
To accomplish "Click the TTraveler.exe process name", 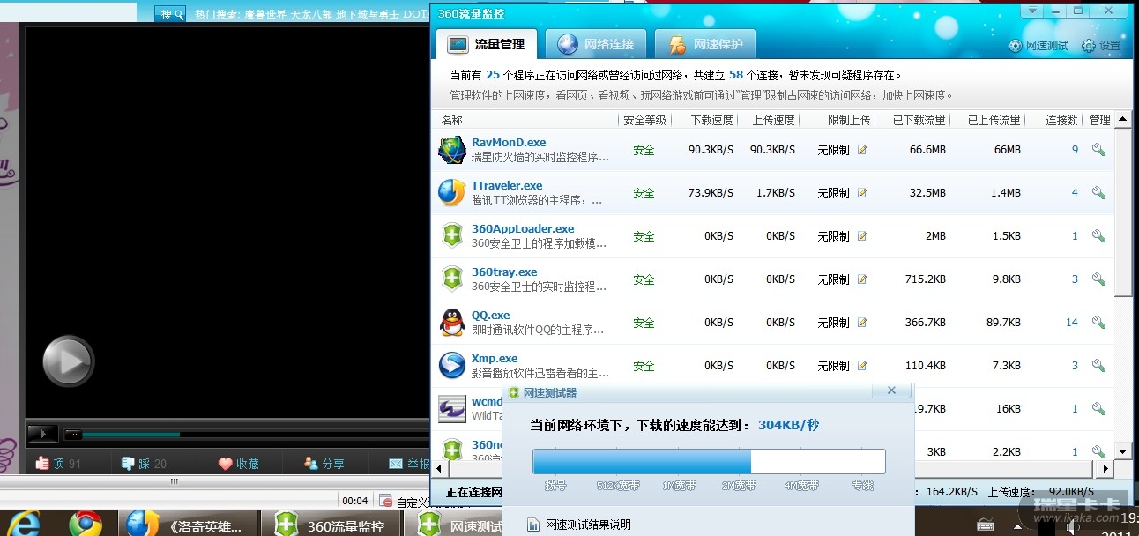I will point(507,185).
